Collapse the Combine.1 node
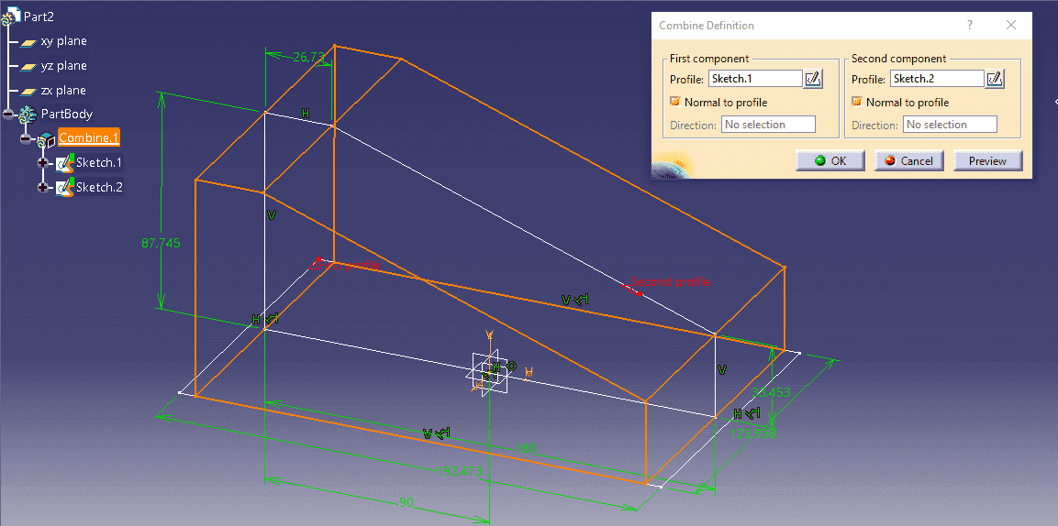Viewport: 1058px width, 526px height. (x=26, y=138)
